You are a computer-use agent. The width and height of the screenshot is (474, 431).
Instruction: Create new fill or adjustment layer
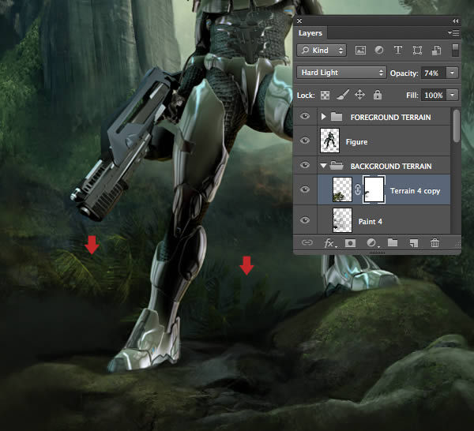coord(372,243)
